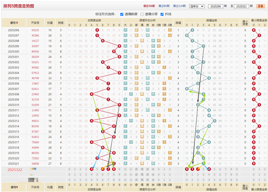
Task: Click the winning number 44551
Action: pyautogui.click(x=35, y=121)
